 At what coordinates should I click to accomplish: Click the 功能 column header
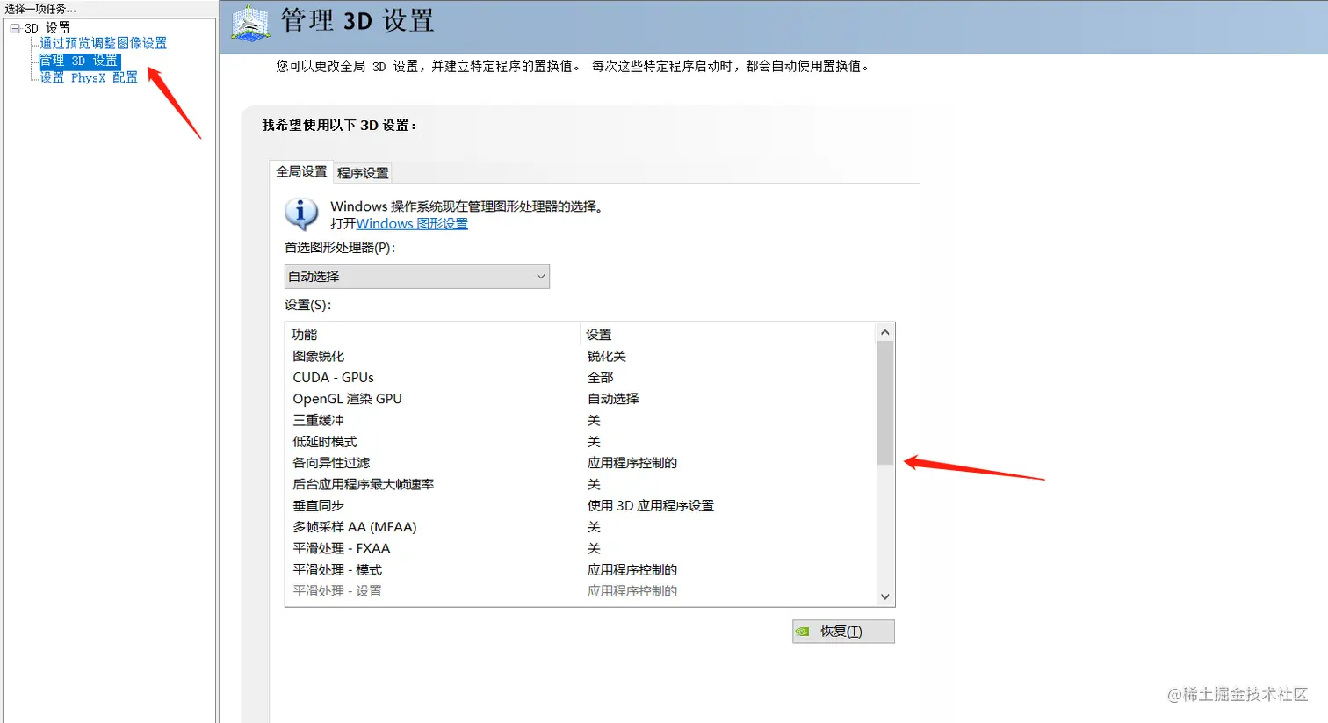pyautogui.click(x=433, y=335)
